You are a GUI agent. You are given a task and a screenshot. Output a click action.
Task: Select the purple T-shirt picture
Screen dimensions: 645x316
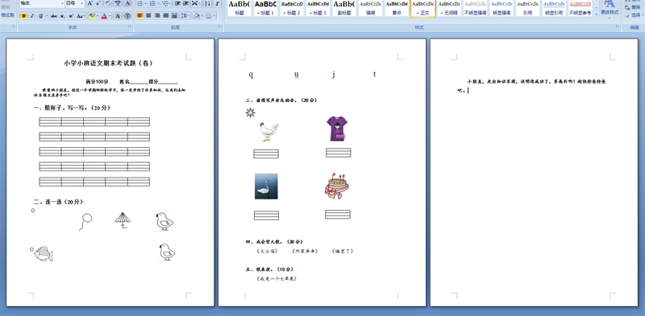point(337,129)
